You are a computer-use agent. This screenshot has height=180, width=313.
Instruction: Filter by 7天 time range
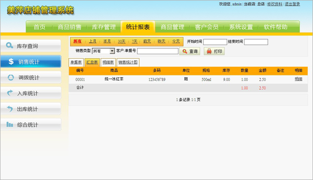point(134,41)
